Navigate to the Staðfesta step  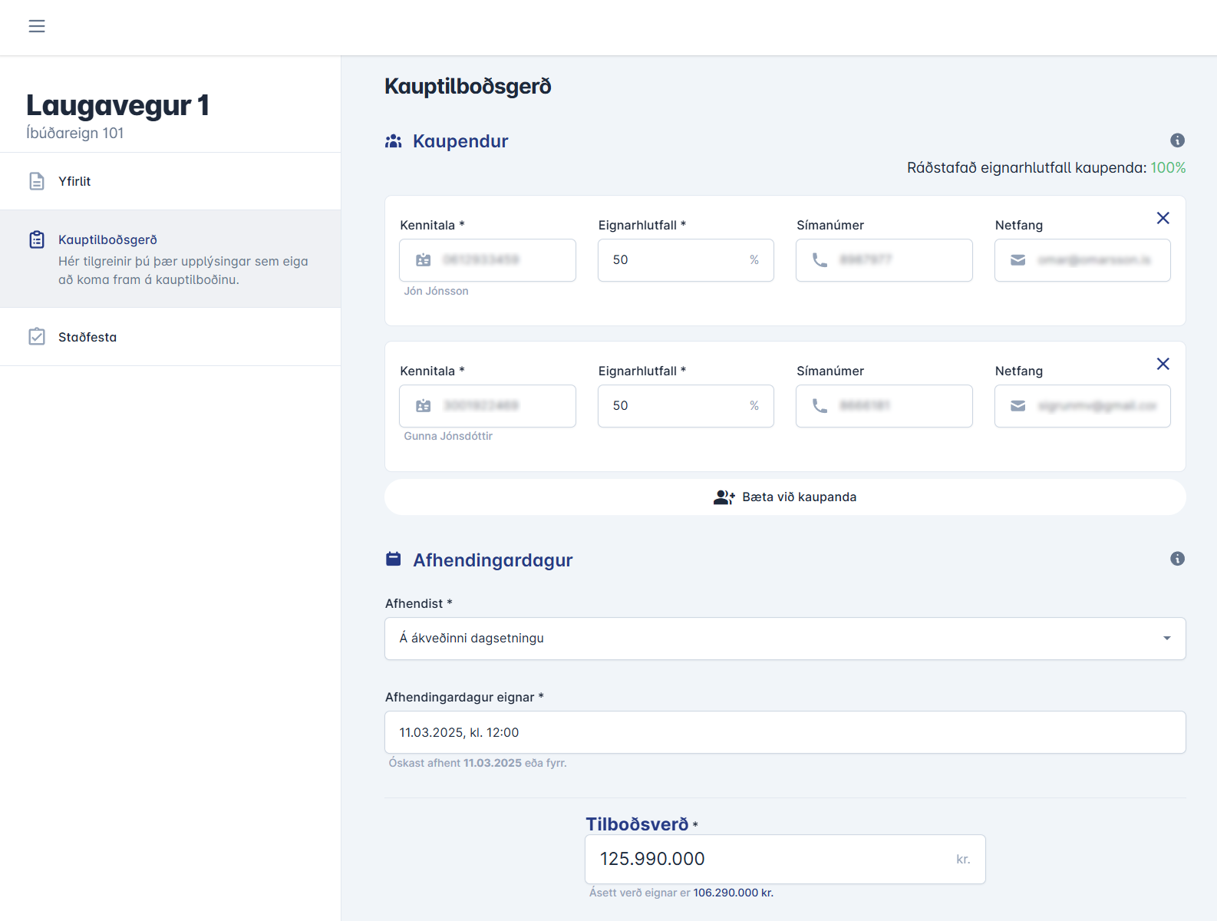87,337
